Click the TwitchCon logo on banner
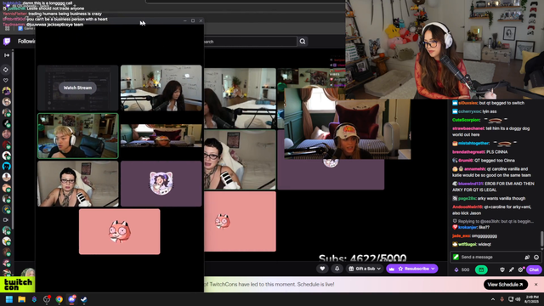This screenshot has width=544, height=306. (18, 285)
